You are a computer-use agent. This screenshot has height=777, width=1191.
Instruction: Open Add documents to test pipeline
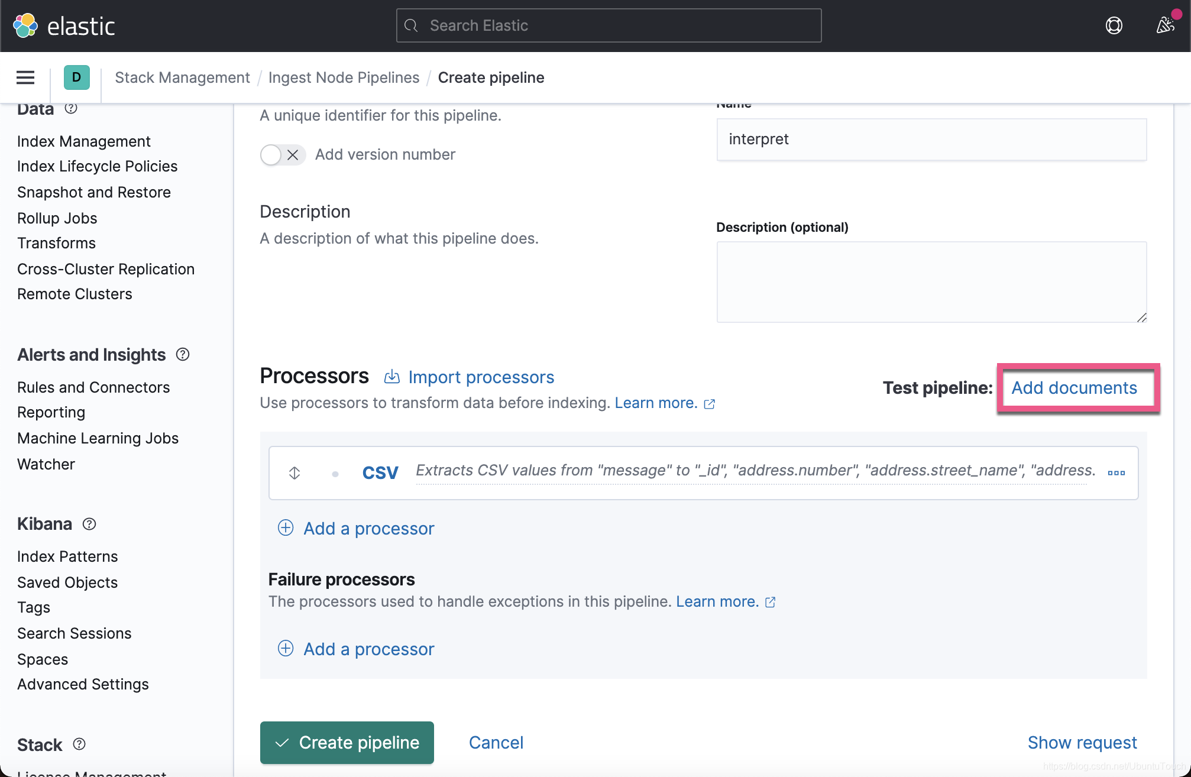[x=1076, y=388]
